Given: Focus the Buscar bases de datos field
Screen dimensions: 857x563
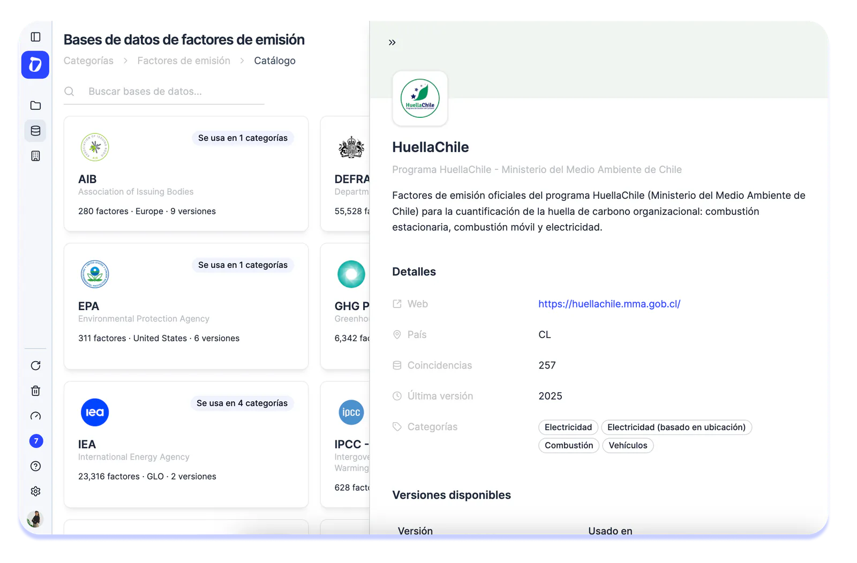Looking at the screenshot, I should coord(164,92).
